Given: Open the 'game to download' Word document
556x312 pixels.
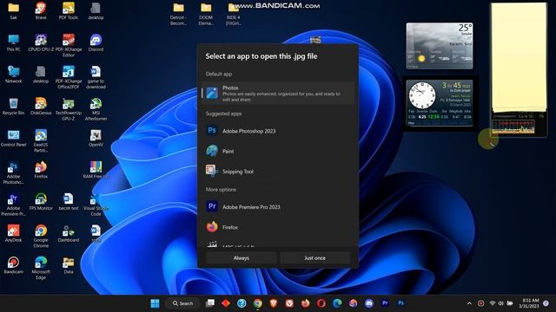Looking at the screenshot, I should (x=96, y=77).
